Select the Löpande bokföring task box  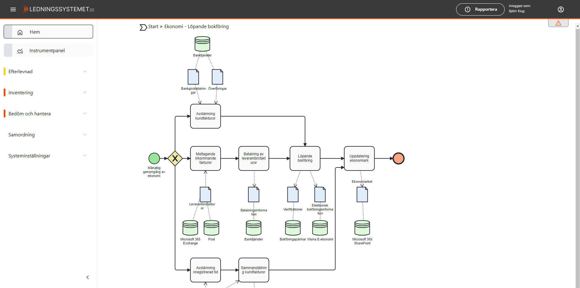305,158
